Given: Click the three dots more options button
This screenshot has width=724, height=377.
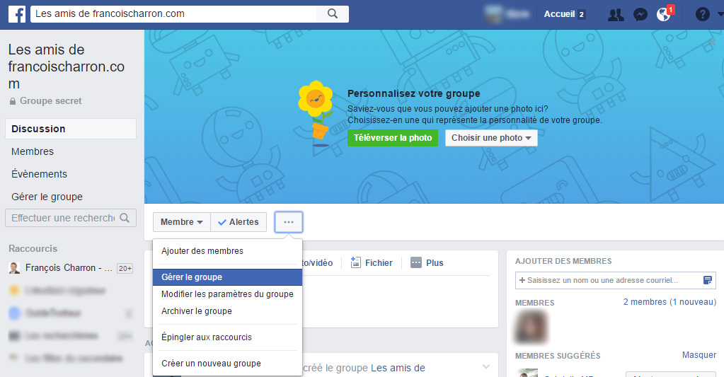Looking at the screenshot, I should tap(289, 222).
